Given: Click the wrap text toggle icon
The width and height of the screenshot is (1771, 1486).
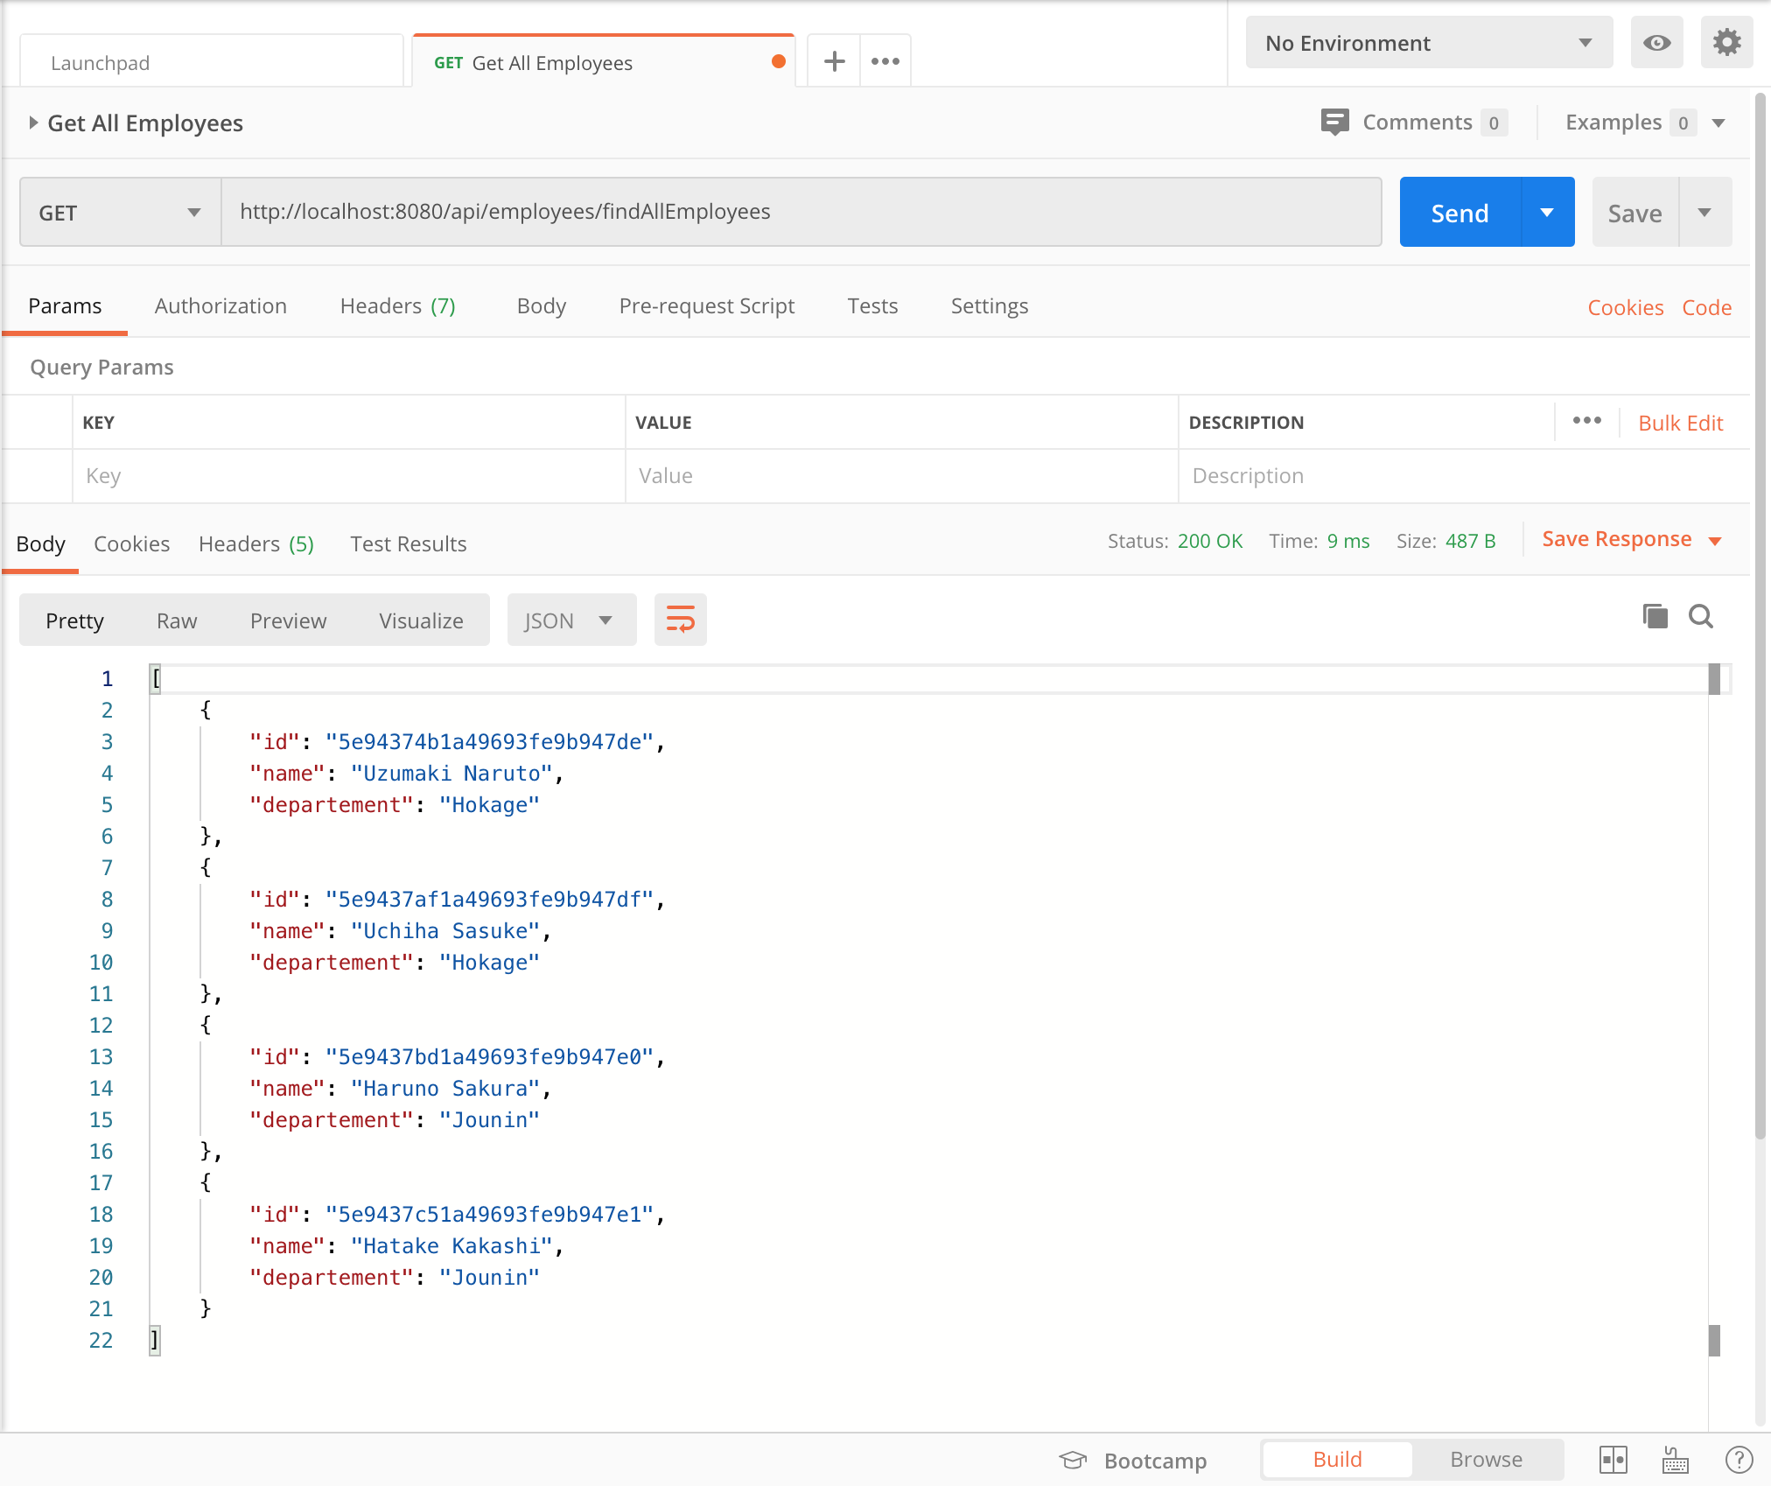Looking at the screenshot, I should coord(682,620).
